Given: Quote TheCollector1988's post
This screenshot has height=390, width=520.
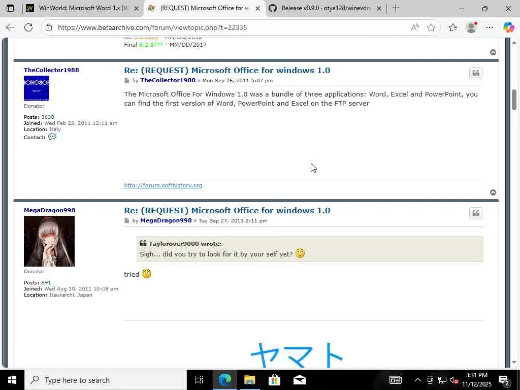Looking at the screenshot, I should click(x=476, y=73).
